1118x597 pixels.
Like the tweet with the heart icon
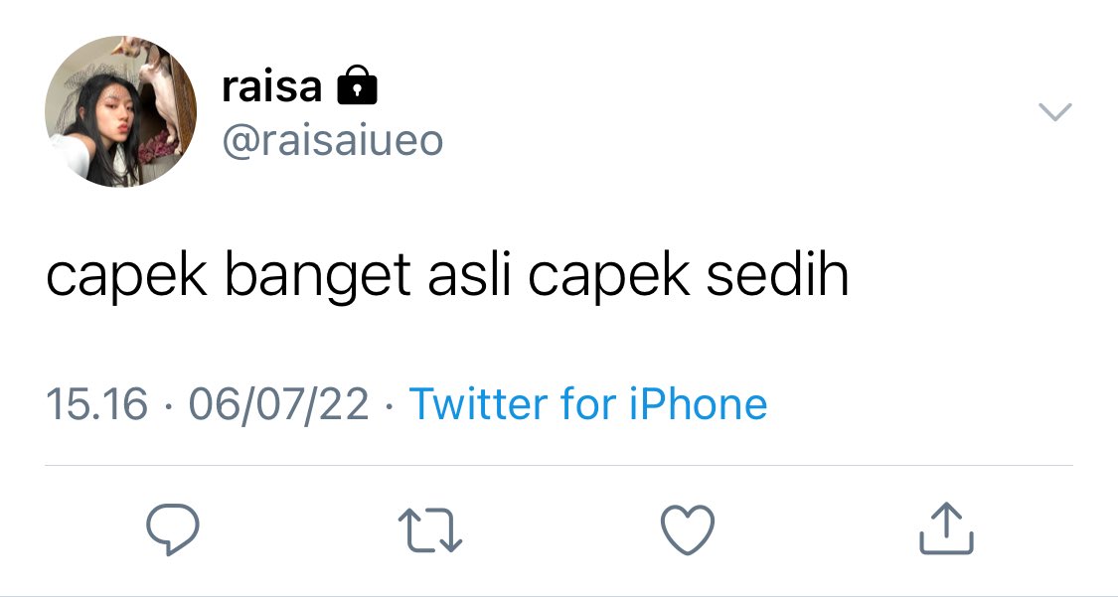[688, 530]
